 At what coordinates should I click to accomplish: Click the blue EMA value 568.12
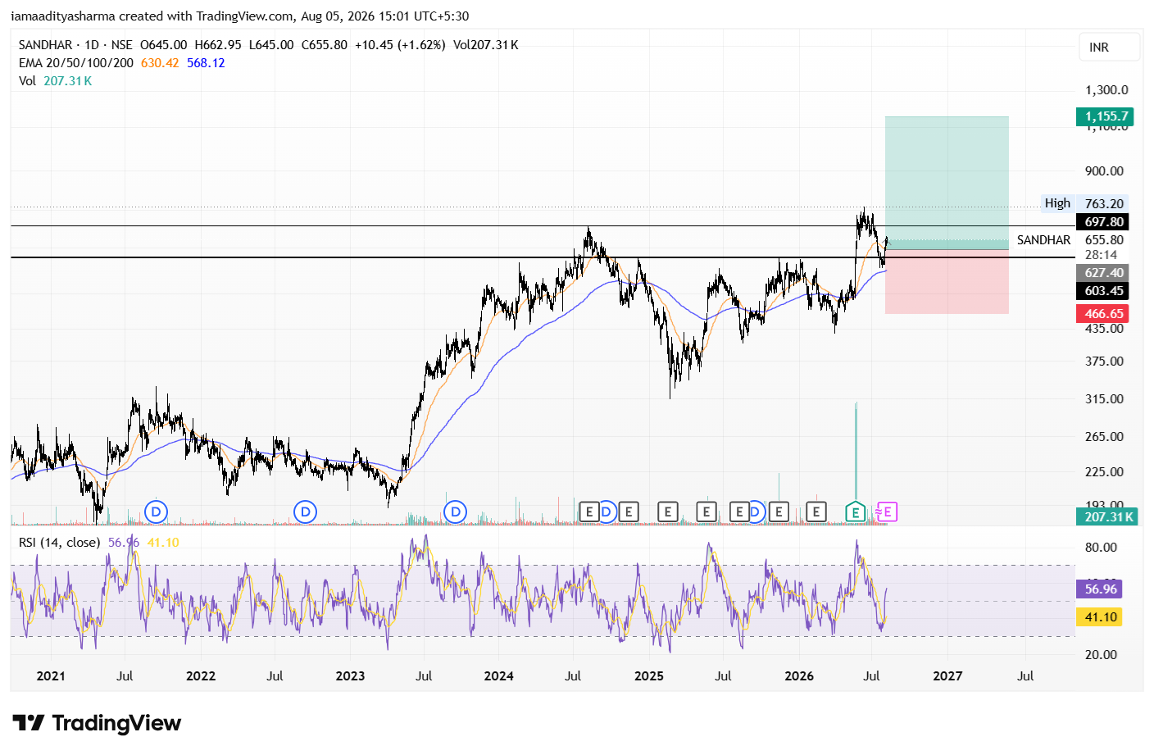tap(206, 63)
